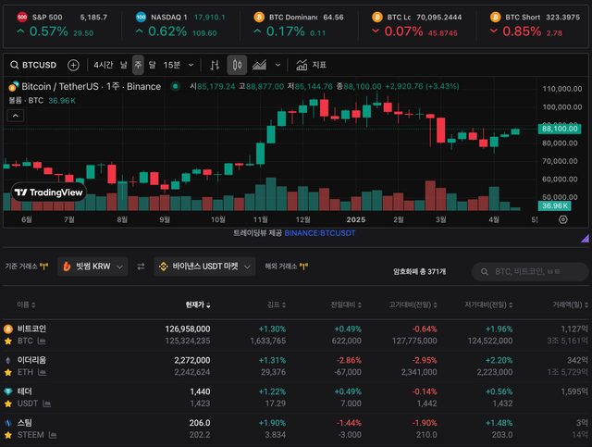Click the BTC Short ticker icon
Image resolution: width=592 pixels, height=447 pixels.
point(496,17)
